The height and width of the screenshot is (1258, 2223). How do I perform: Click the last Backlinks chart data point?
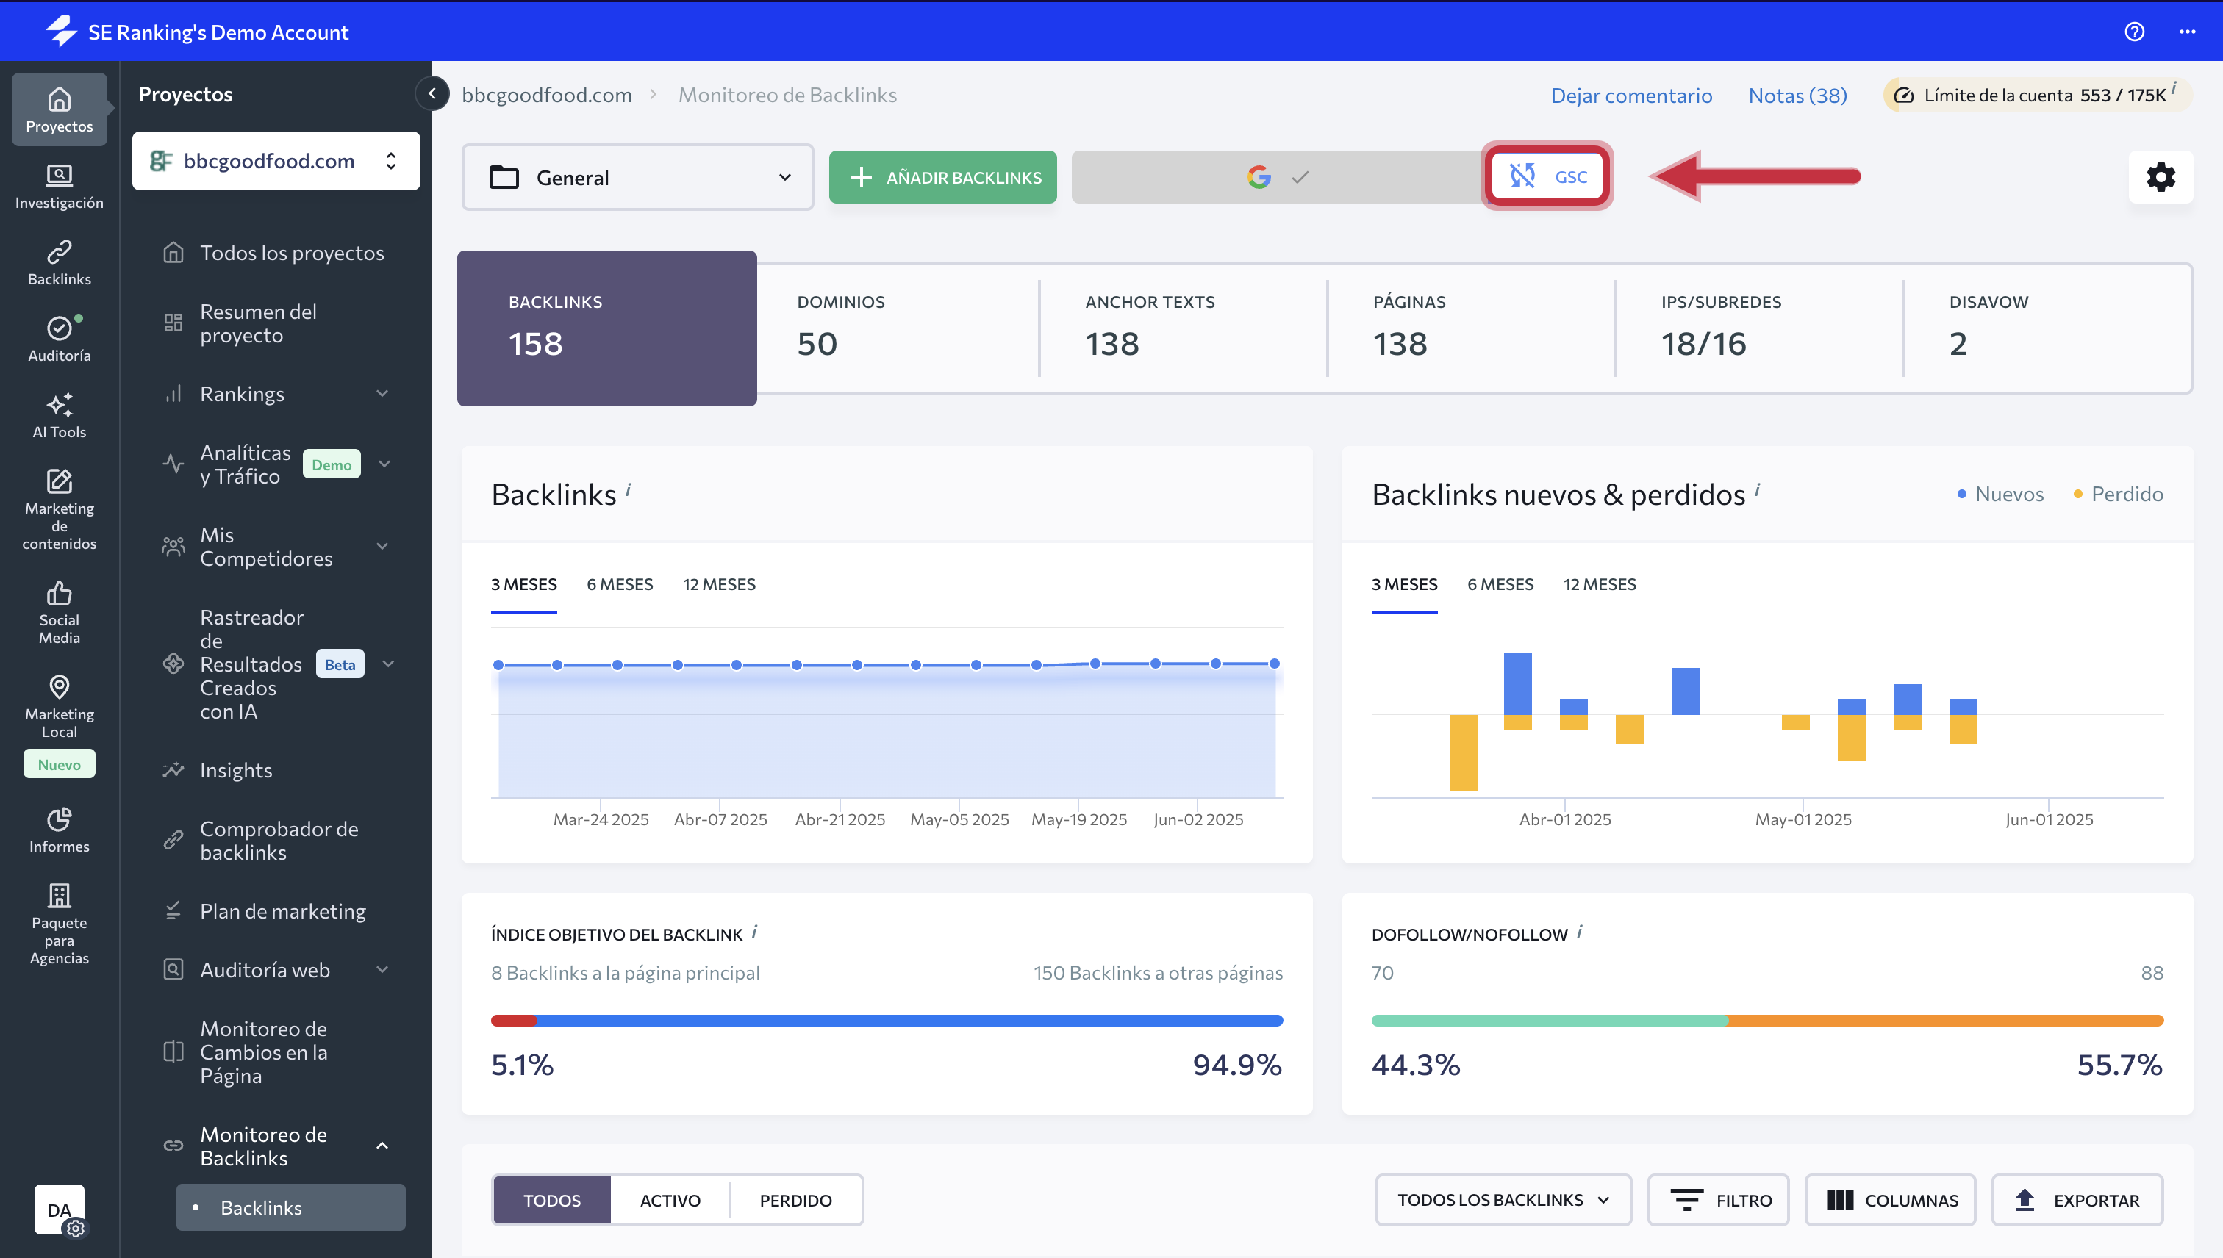click(x=1274, y=664)
